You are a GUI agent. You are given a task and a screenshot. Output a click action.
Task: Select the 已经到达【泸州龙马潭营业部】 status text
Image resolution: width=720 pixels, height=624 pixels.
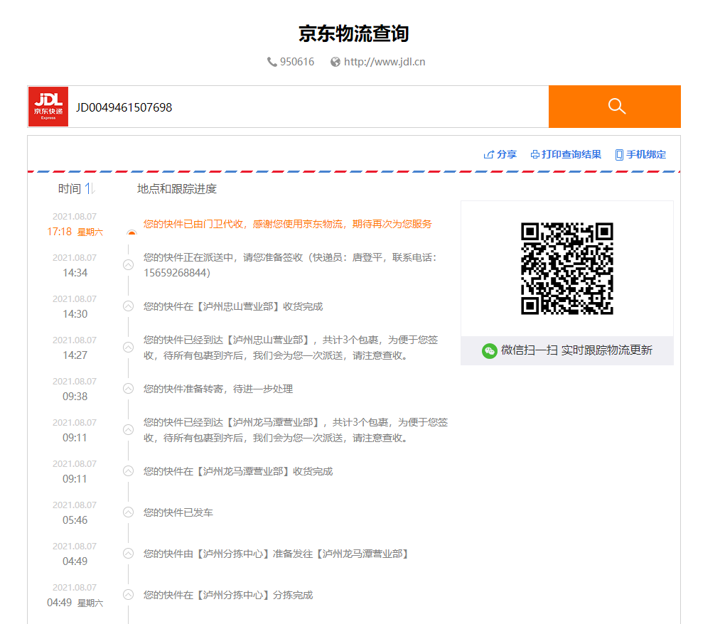tap(295, 430)
